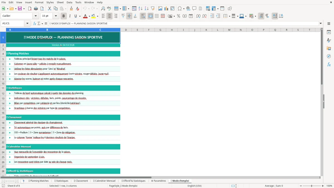Viewport: 334px width, 188px height.
Task: Toggle Left-To-Right text direction
Action: point(261,16)
